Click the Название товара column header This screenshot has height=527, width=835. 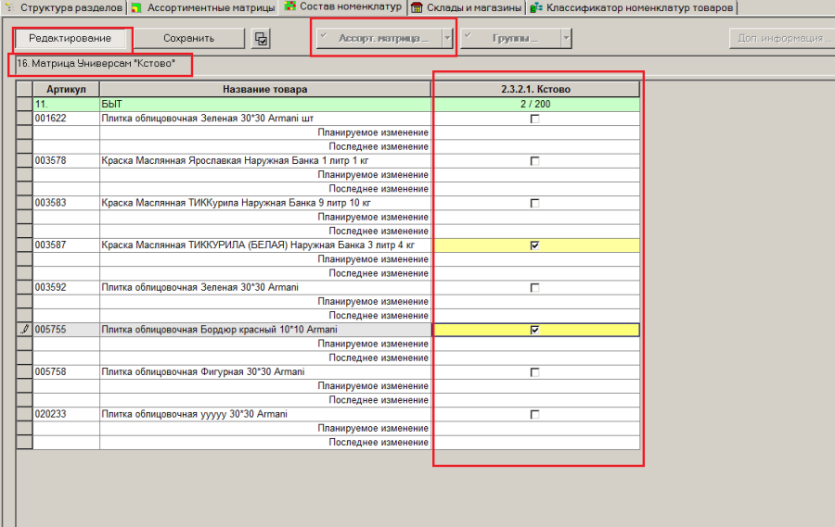tap(265, 89)
